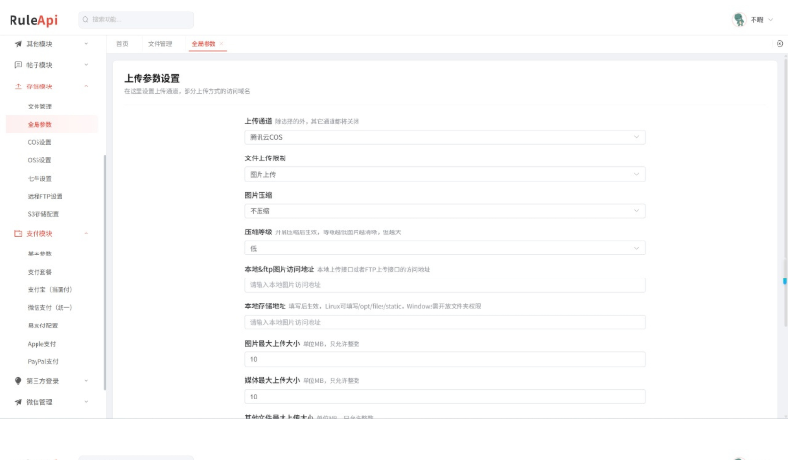Click the user avatar picture
790x460 pixels.
pyautogui.click(x=739, y=19)
